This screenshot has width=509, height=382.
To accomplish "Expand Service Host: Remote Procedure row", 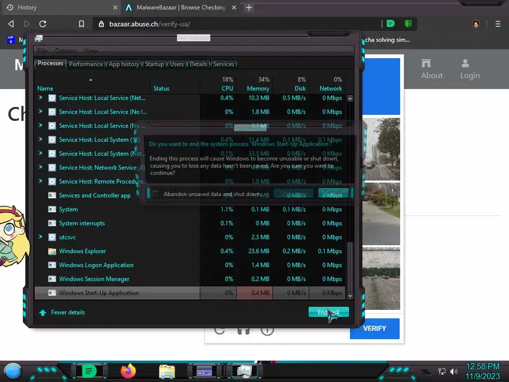I will [x=40, y=181].
